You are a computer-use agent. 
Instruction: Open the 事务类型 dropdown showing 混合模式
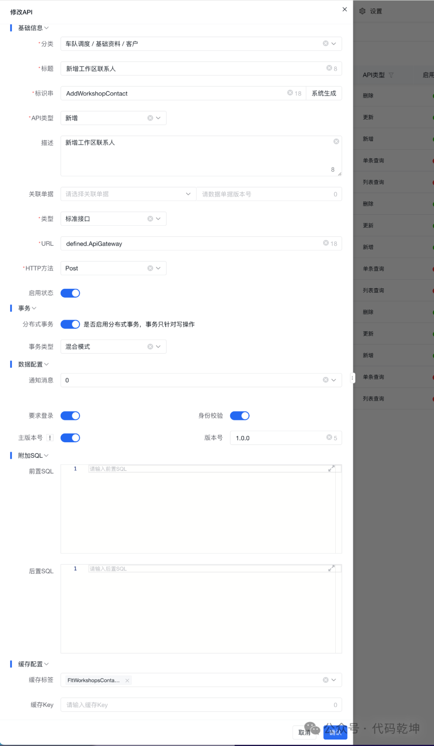[x=158, y=346]
